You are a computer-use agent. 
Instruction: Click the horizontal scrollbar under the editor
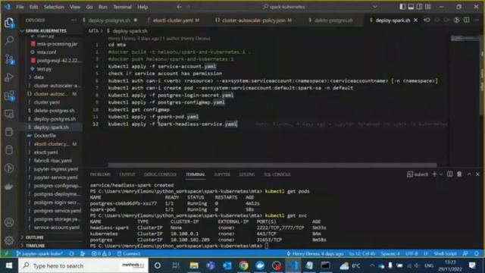[272, 165]
